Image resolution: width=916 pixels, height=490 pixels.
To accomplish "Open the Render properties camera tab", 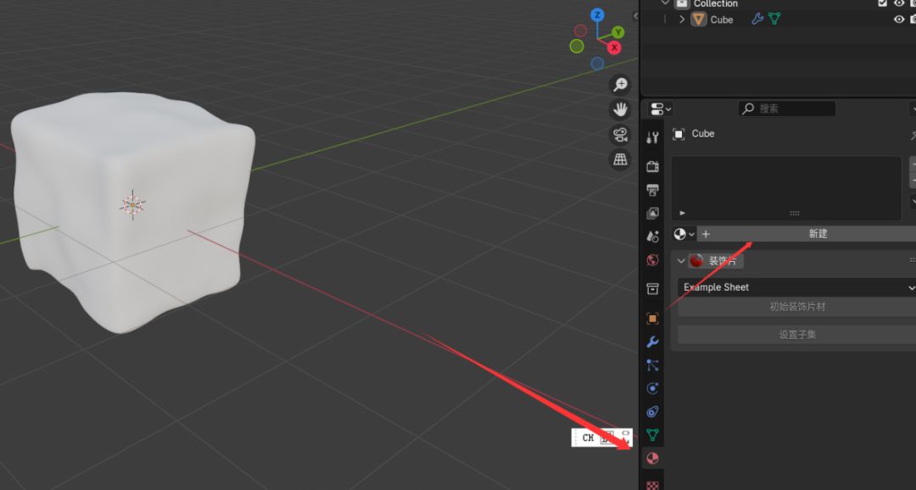I will (x=652, y=166).
